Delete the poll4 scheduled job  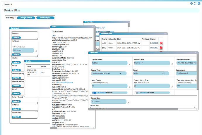coord(161,43)
